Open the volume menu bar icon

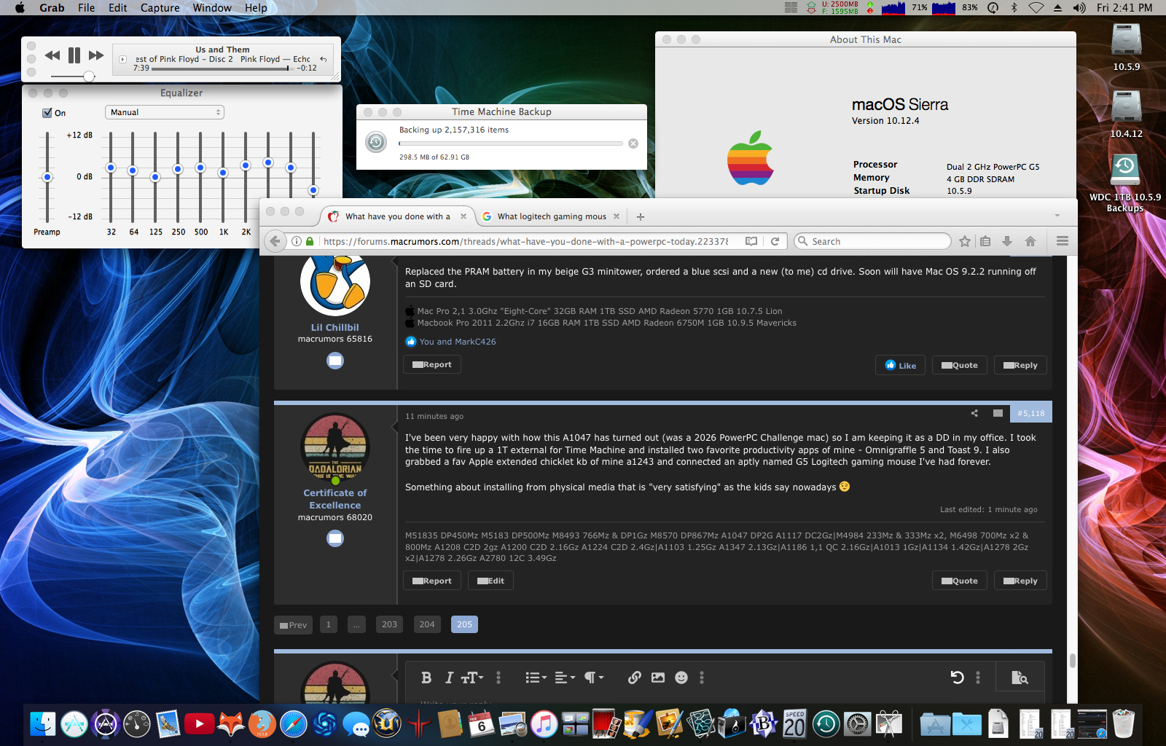1079,8
